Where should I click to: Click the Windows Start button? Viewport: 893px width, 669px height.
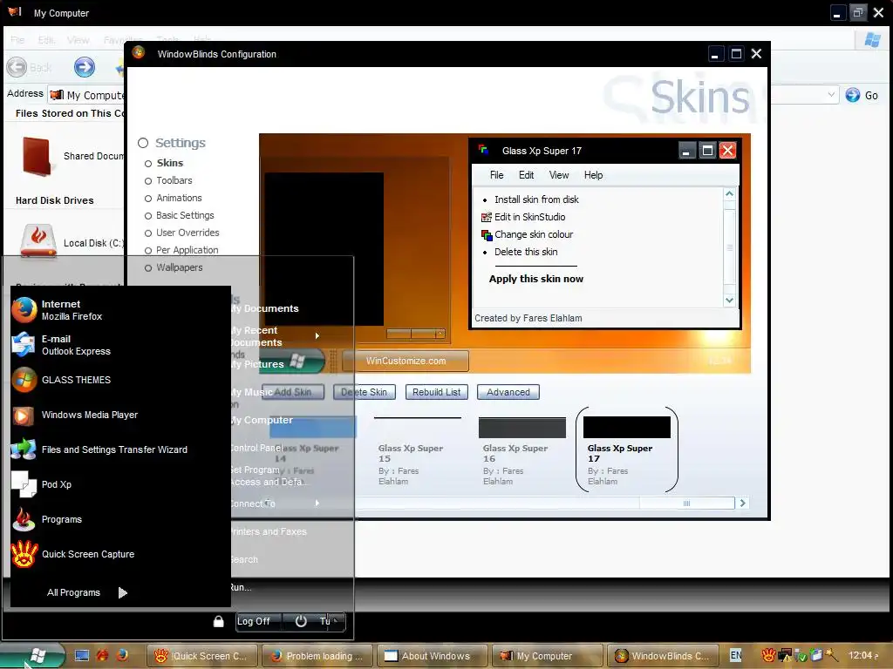pos(33,655)
